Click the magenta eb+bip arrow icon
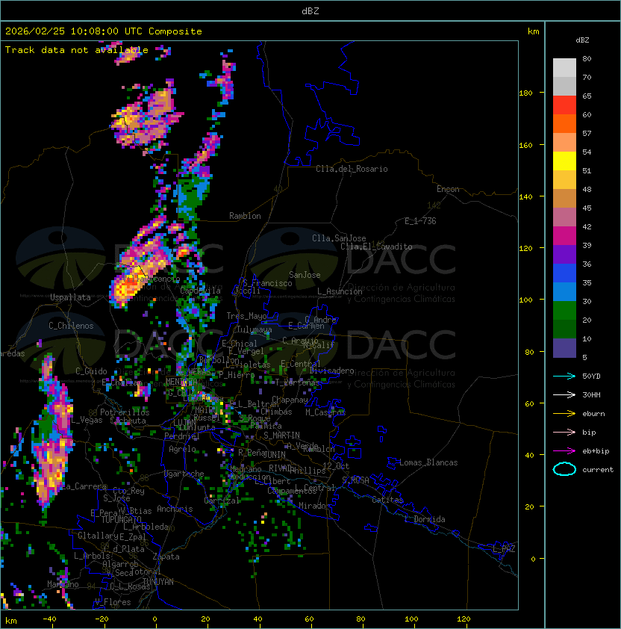 coord(564,451)
